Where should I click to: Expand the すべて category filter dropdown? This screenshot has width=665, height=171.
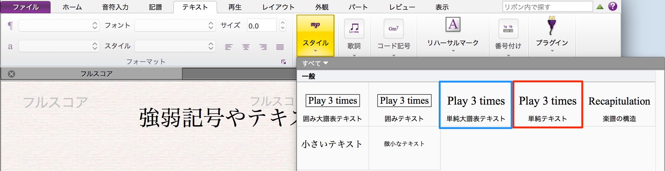tap(315, 63)
